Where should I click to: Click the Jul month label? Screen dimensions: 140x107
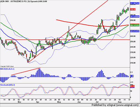pos(97,102)
